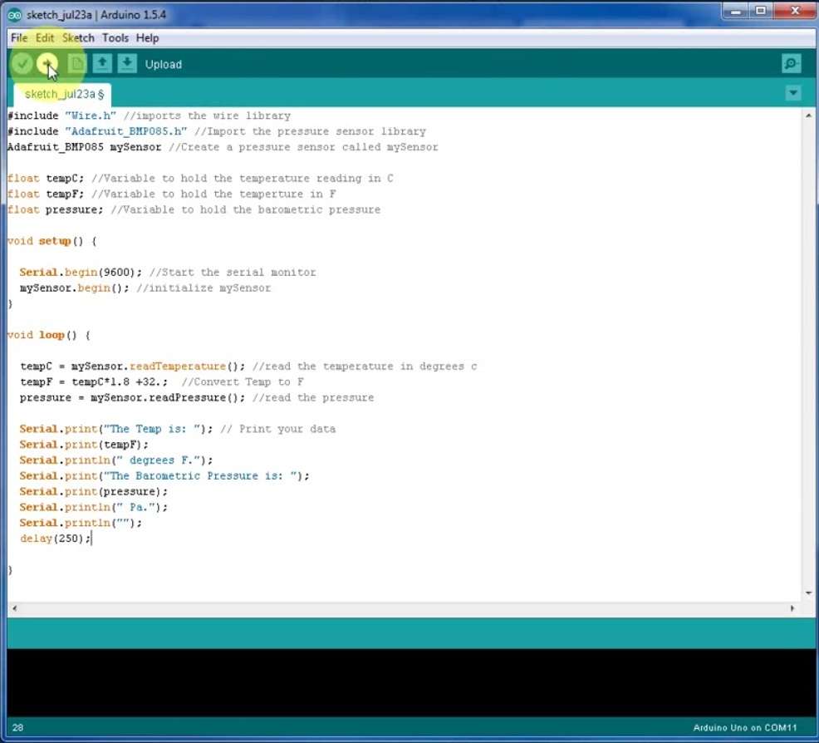Click the horizontal scrollbar right arrow
This screenshot has height=743, width=819.
pos(792,608)
